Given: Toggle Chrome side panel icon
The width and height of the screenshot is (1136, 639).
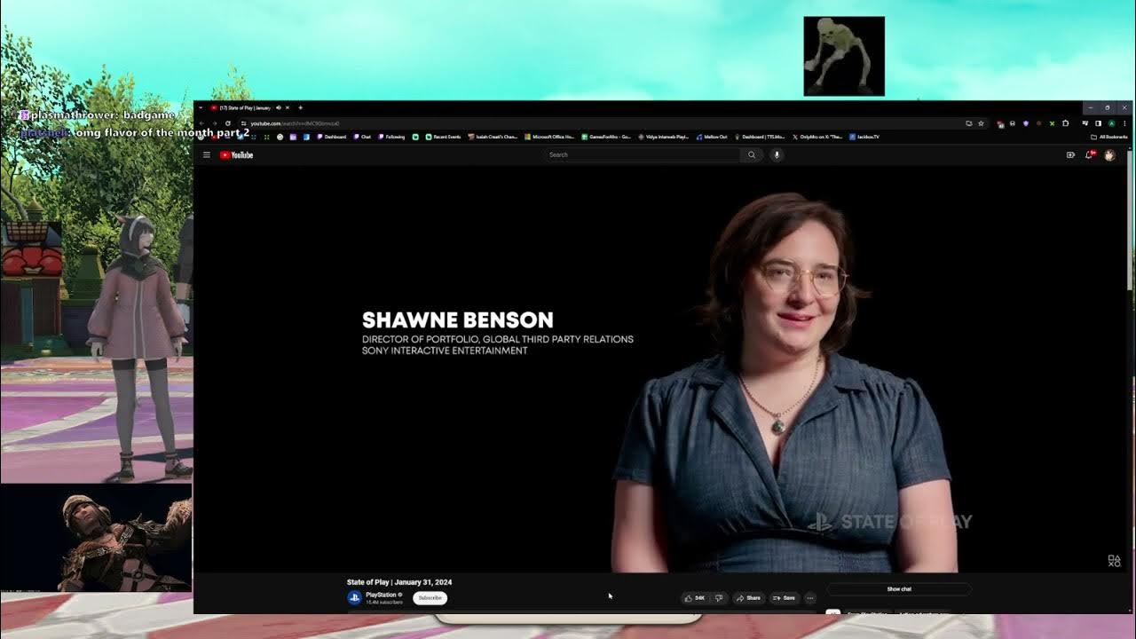Looking at the screenshot, I should point(1098,123).
